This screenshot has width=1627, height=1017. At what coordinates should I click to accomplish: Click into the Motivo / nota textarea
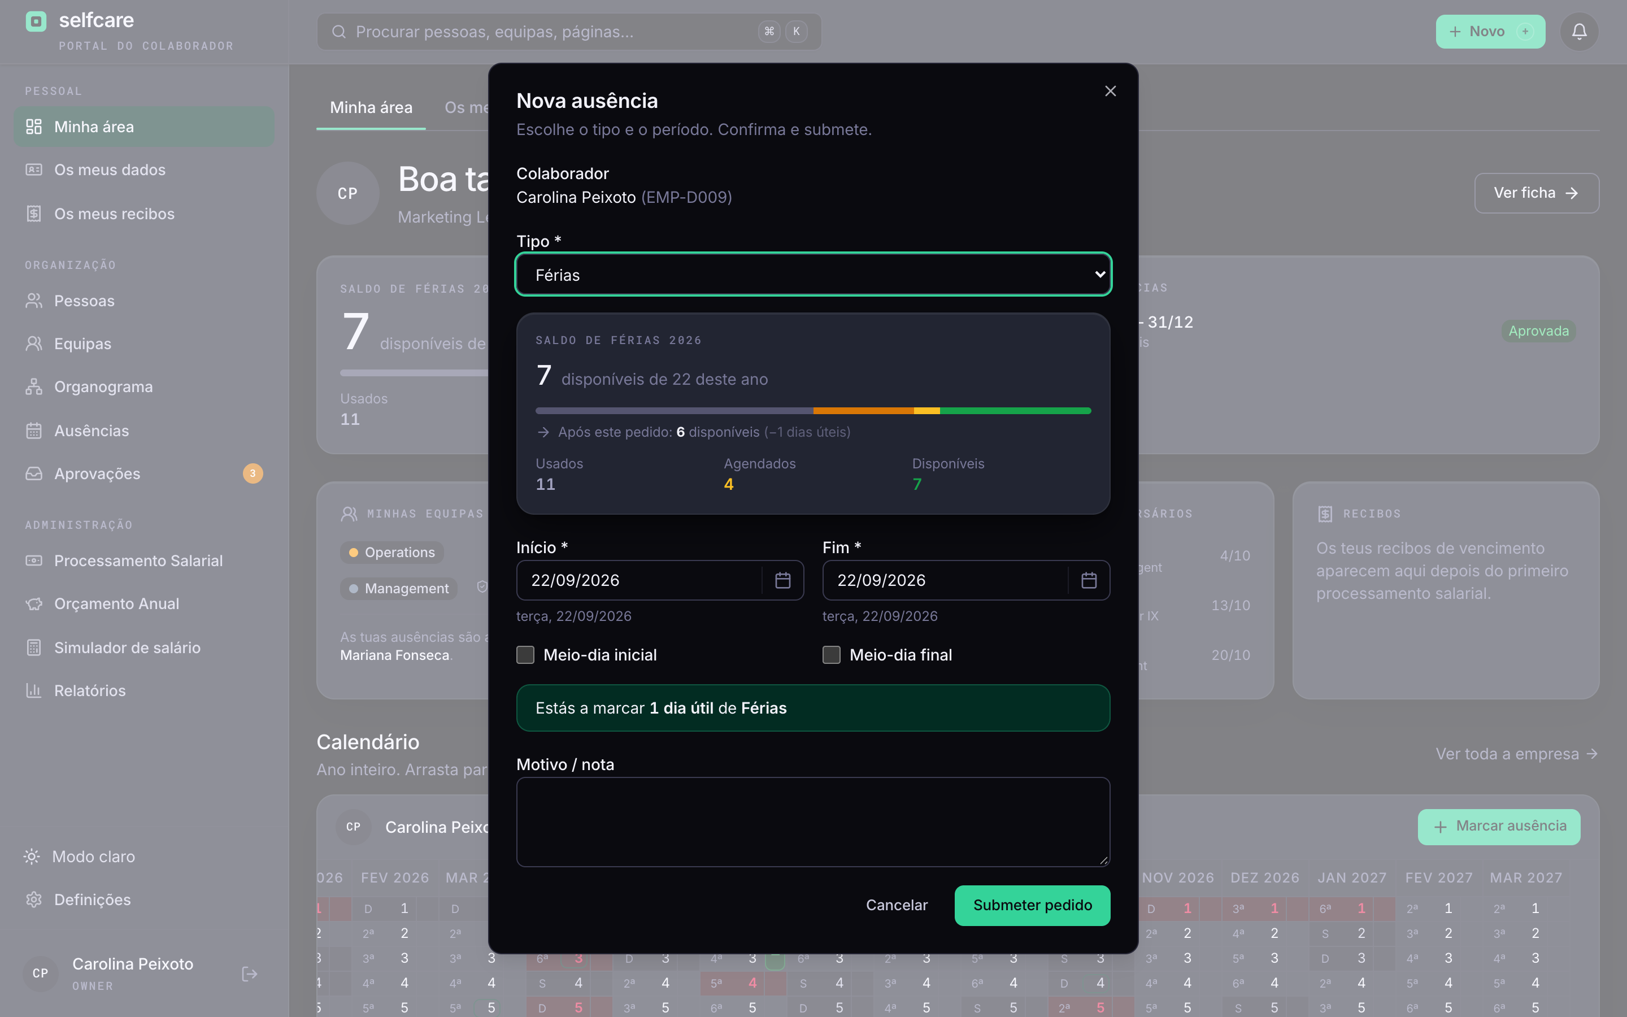(x=813, y=822)
